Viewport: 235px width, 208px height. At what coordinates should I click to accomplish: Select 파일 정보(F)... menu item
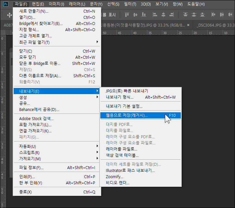pos(57,167)
